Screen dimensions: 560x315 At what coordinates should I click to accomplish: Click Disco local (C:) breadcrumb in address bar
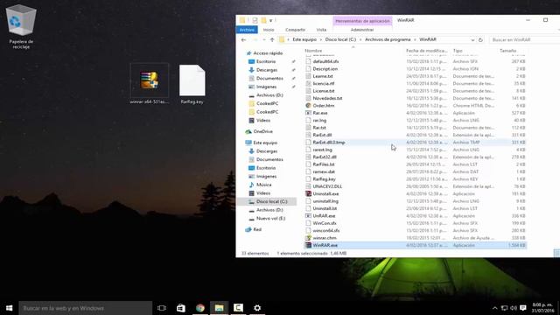[340, 39]
